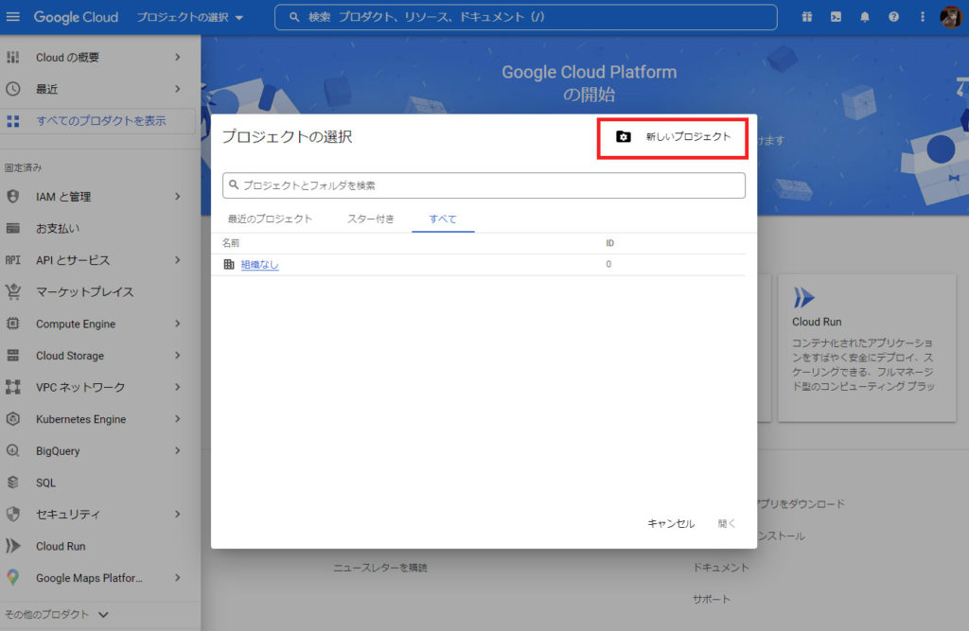Open お支払い in the sidebar
Image resolution: width=969 pixels, height=631 pixels.
[x=57, y=229]
